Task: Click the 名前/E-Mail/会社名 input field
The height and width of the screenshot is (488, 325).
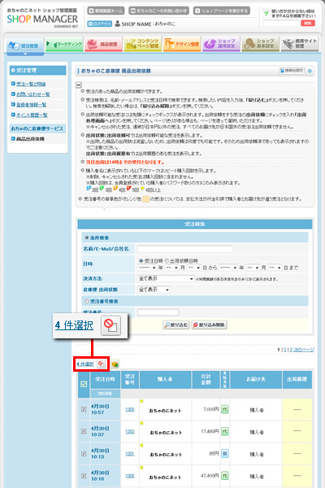Action: pyautogui.click(x=184, y=249)
